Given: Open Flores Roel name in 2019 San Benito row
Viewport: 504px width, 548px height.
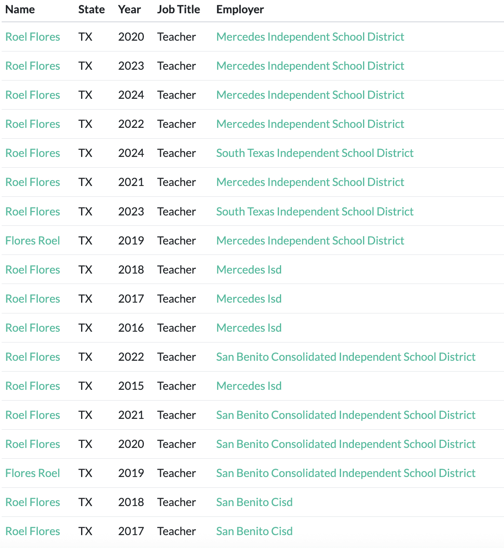Looking at the screenshot, I should point(33,473).
